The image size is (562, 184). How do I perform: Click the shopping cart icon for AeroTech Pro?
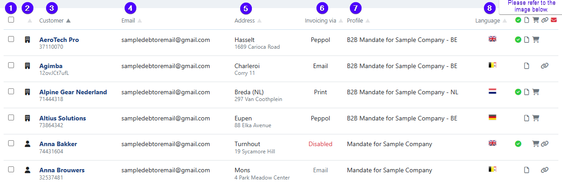[536, 40]
